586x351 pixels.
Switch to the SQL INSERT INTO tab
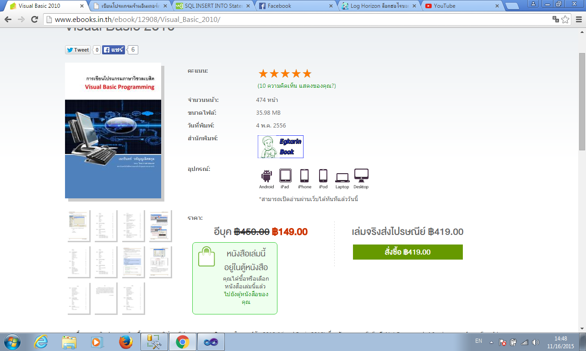point(212,6)
